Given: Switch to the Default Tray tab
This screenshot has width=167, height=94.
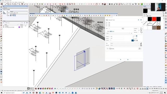Looking at the screenshot, I should (155, 87).
